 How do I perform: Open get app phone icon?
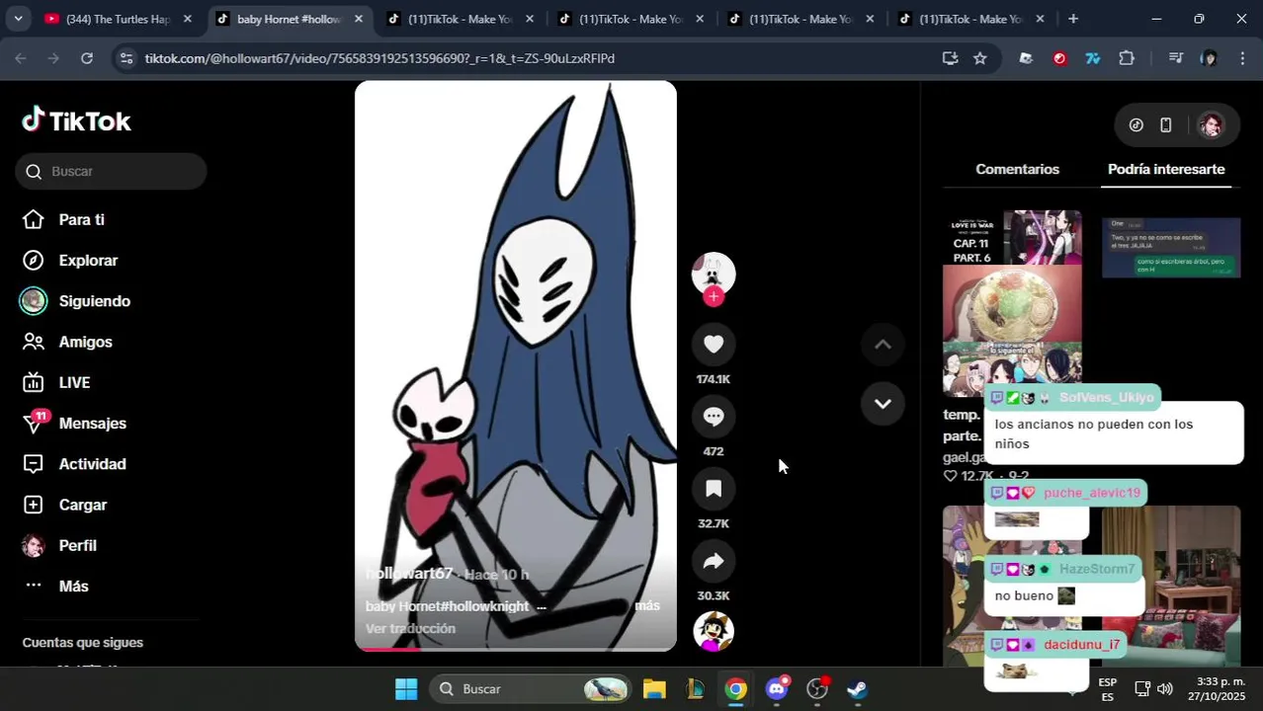[x=1166, y=125]
